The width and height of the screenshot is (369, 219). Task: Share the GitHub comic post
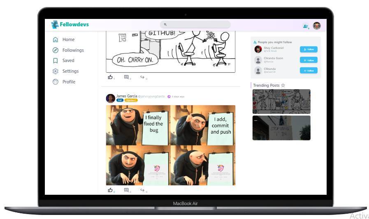[142, 77]
